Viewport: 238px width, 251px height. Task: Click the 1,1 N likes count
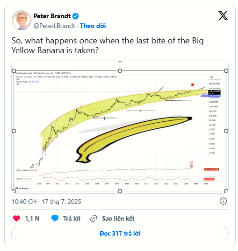pos(32,218)
